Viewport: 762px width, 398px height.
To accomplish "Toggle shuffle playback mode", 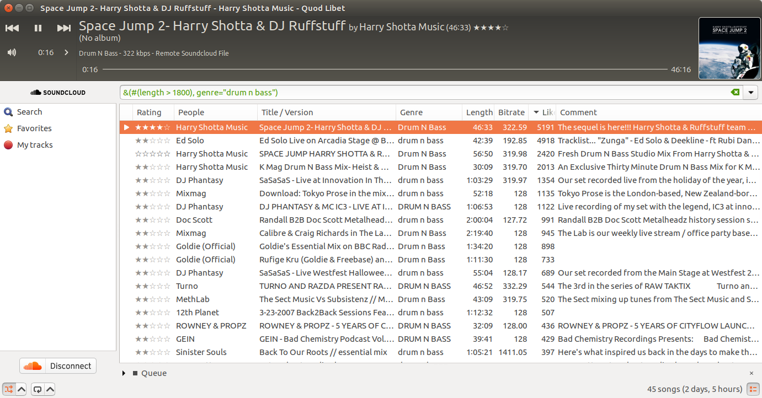I will (8, 389).
